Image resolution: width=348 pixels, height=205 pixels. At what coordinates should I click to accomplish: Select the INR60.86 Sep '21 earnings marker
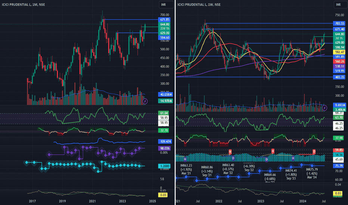[x=207, y=171]
